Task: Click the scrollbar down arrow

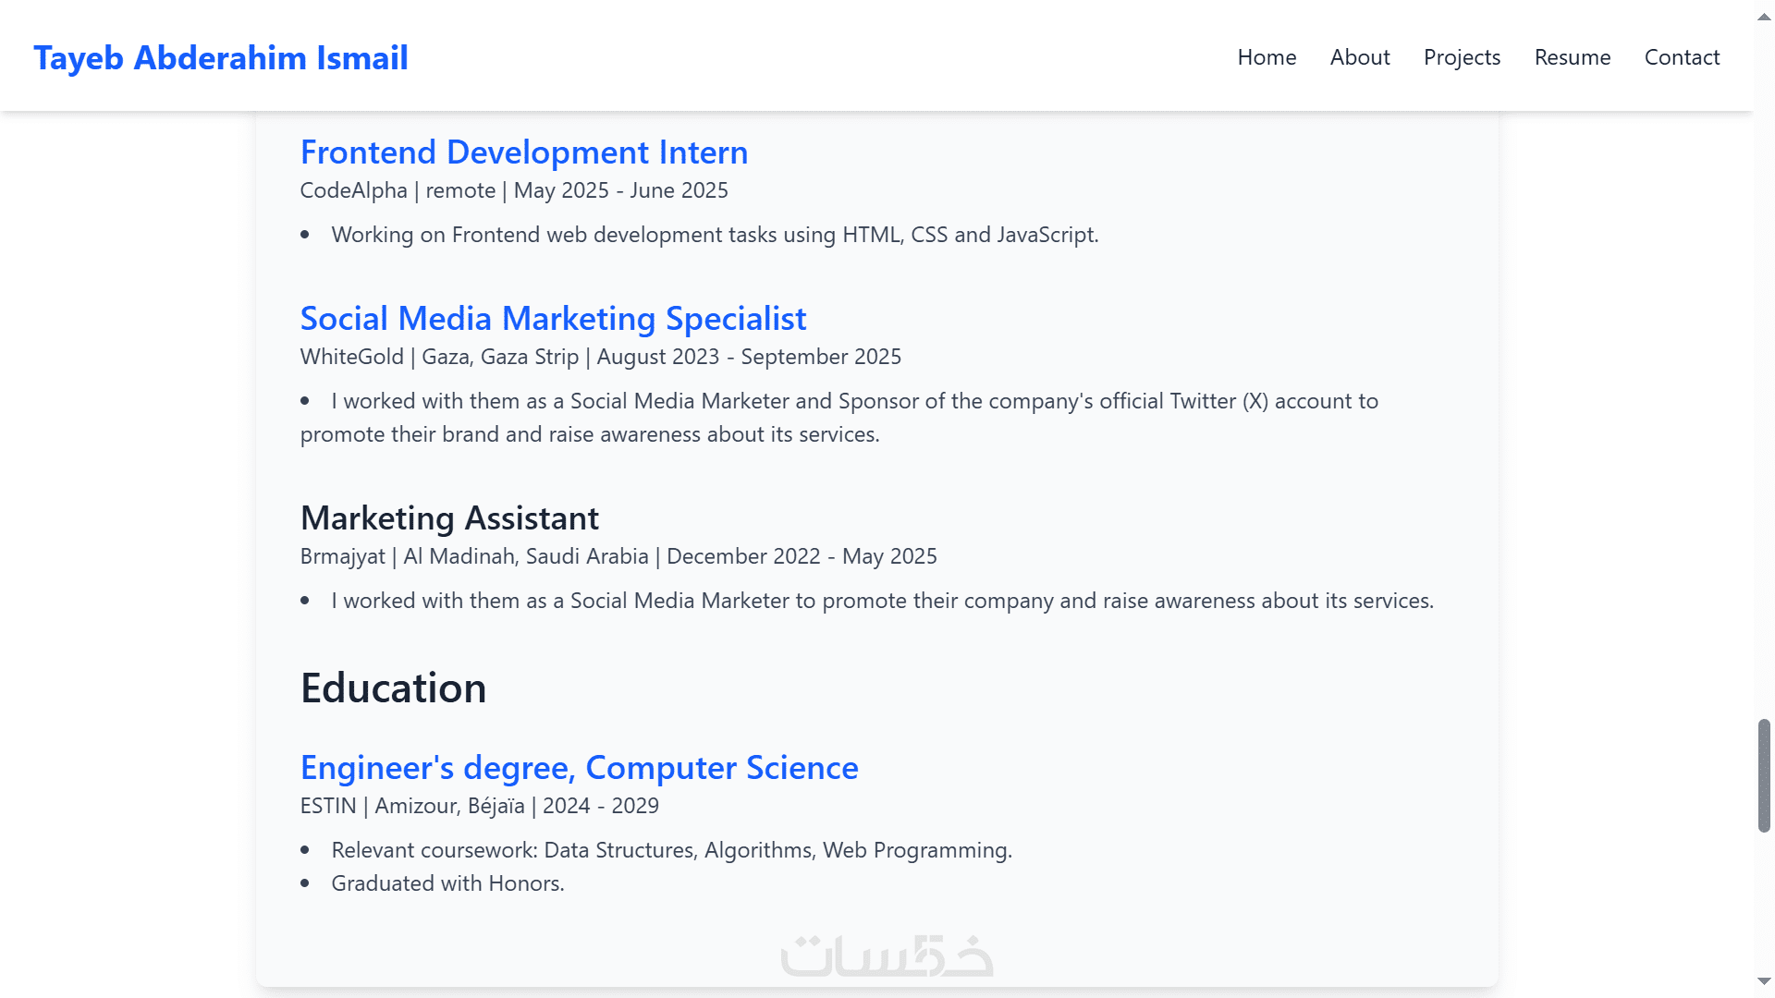Action: [1764, 981]
